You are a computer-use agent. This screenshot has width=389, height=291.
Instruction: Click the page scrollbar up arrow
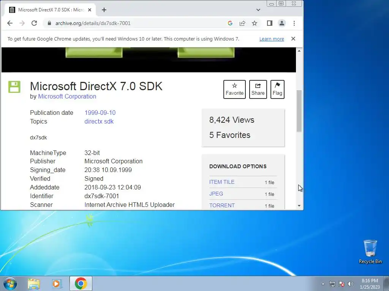(299, 51)
